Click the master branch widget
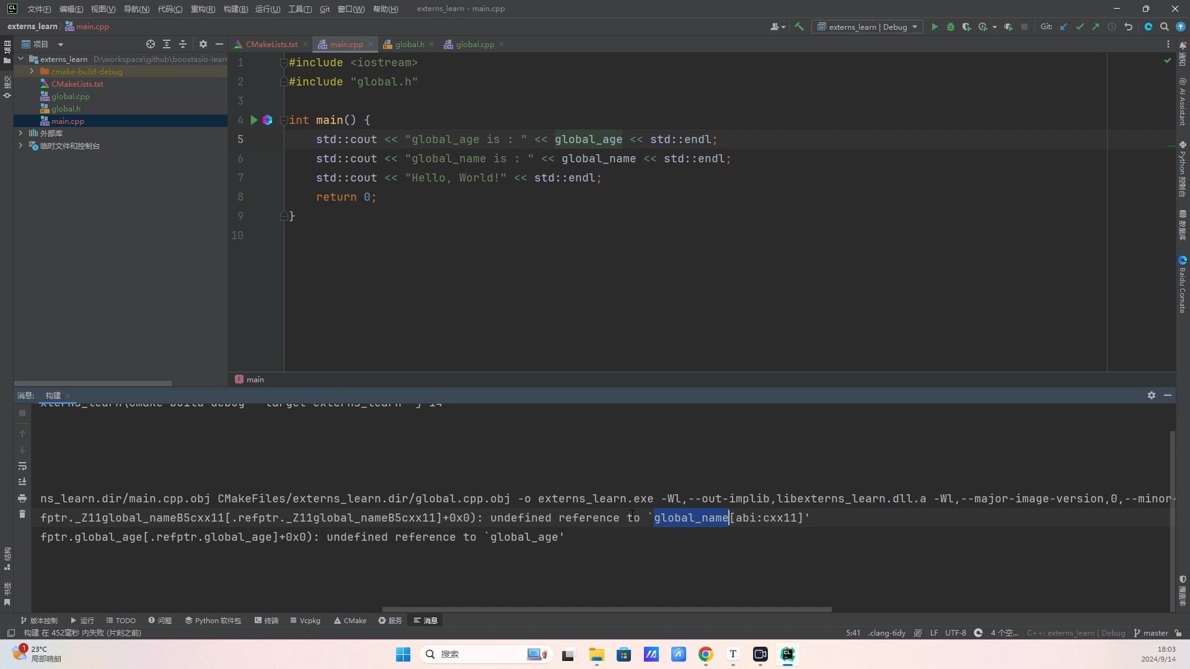Viewport: 1190px width, 669px height. click(1151, 633)
